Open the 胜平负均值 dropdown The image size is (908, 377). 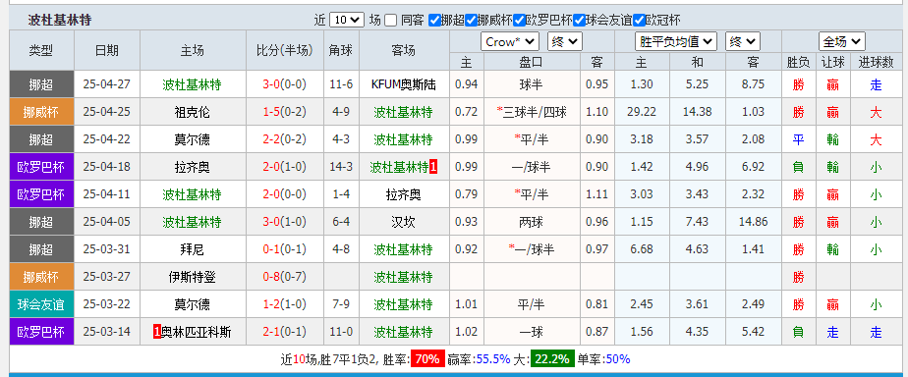676,41
